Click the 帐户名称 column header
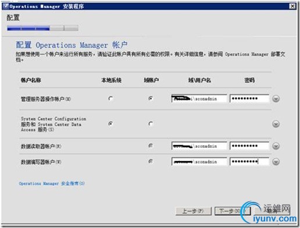 (x=31, y=80)
